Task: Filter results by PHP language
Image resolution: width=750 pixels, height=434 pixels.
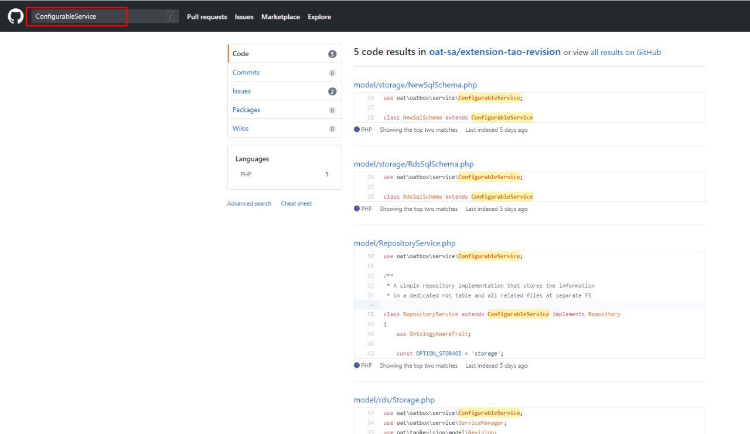Action: 284,175
